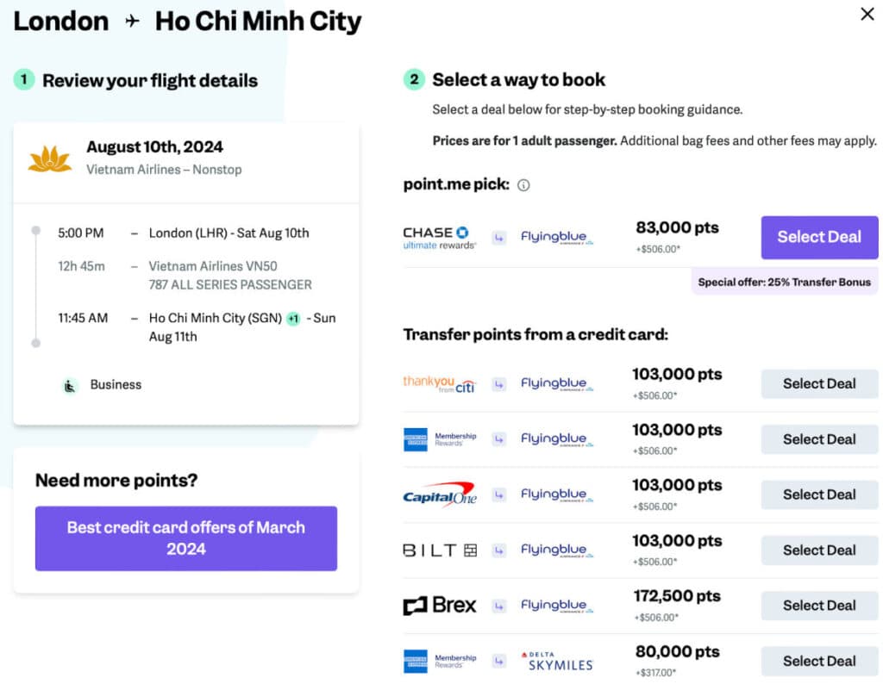The image size is (883, 684).
Task: Click the Vietnam Airlines lotus logo
Action: point(50,159)
